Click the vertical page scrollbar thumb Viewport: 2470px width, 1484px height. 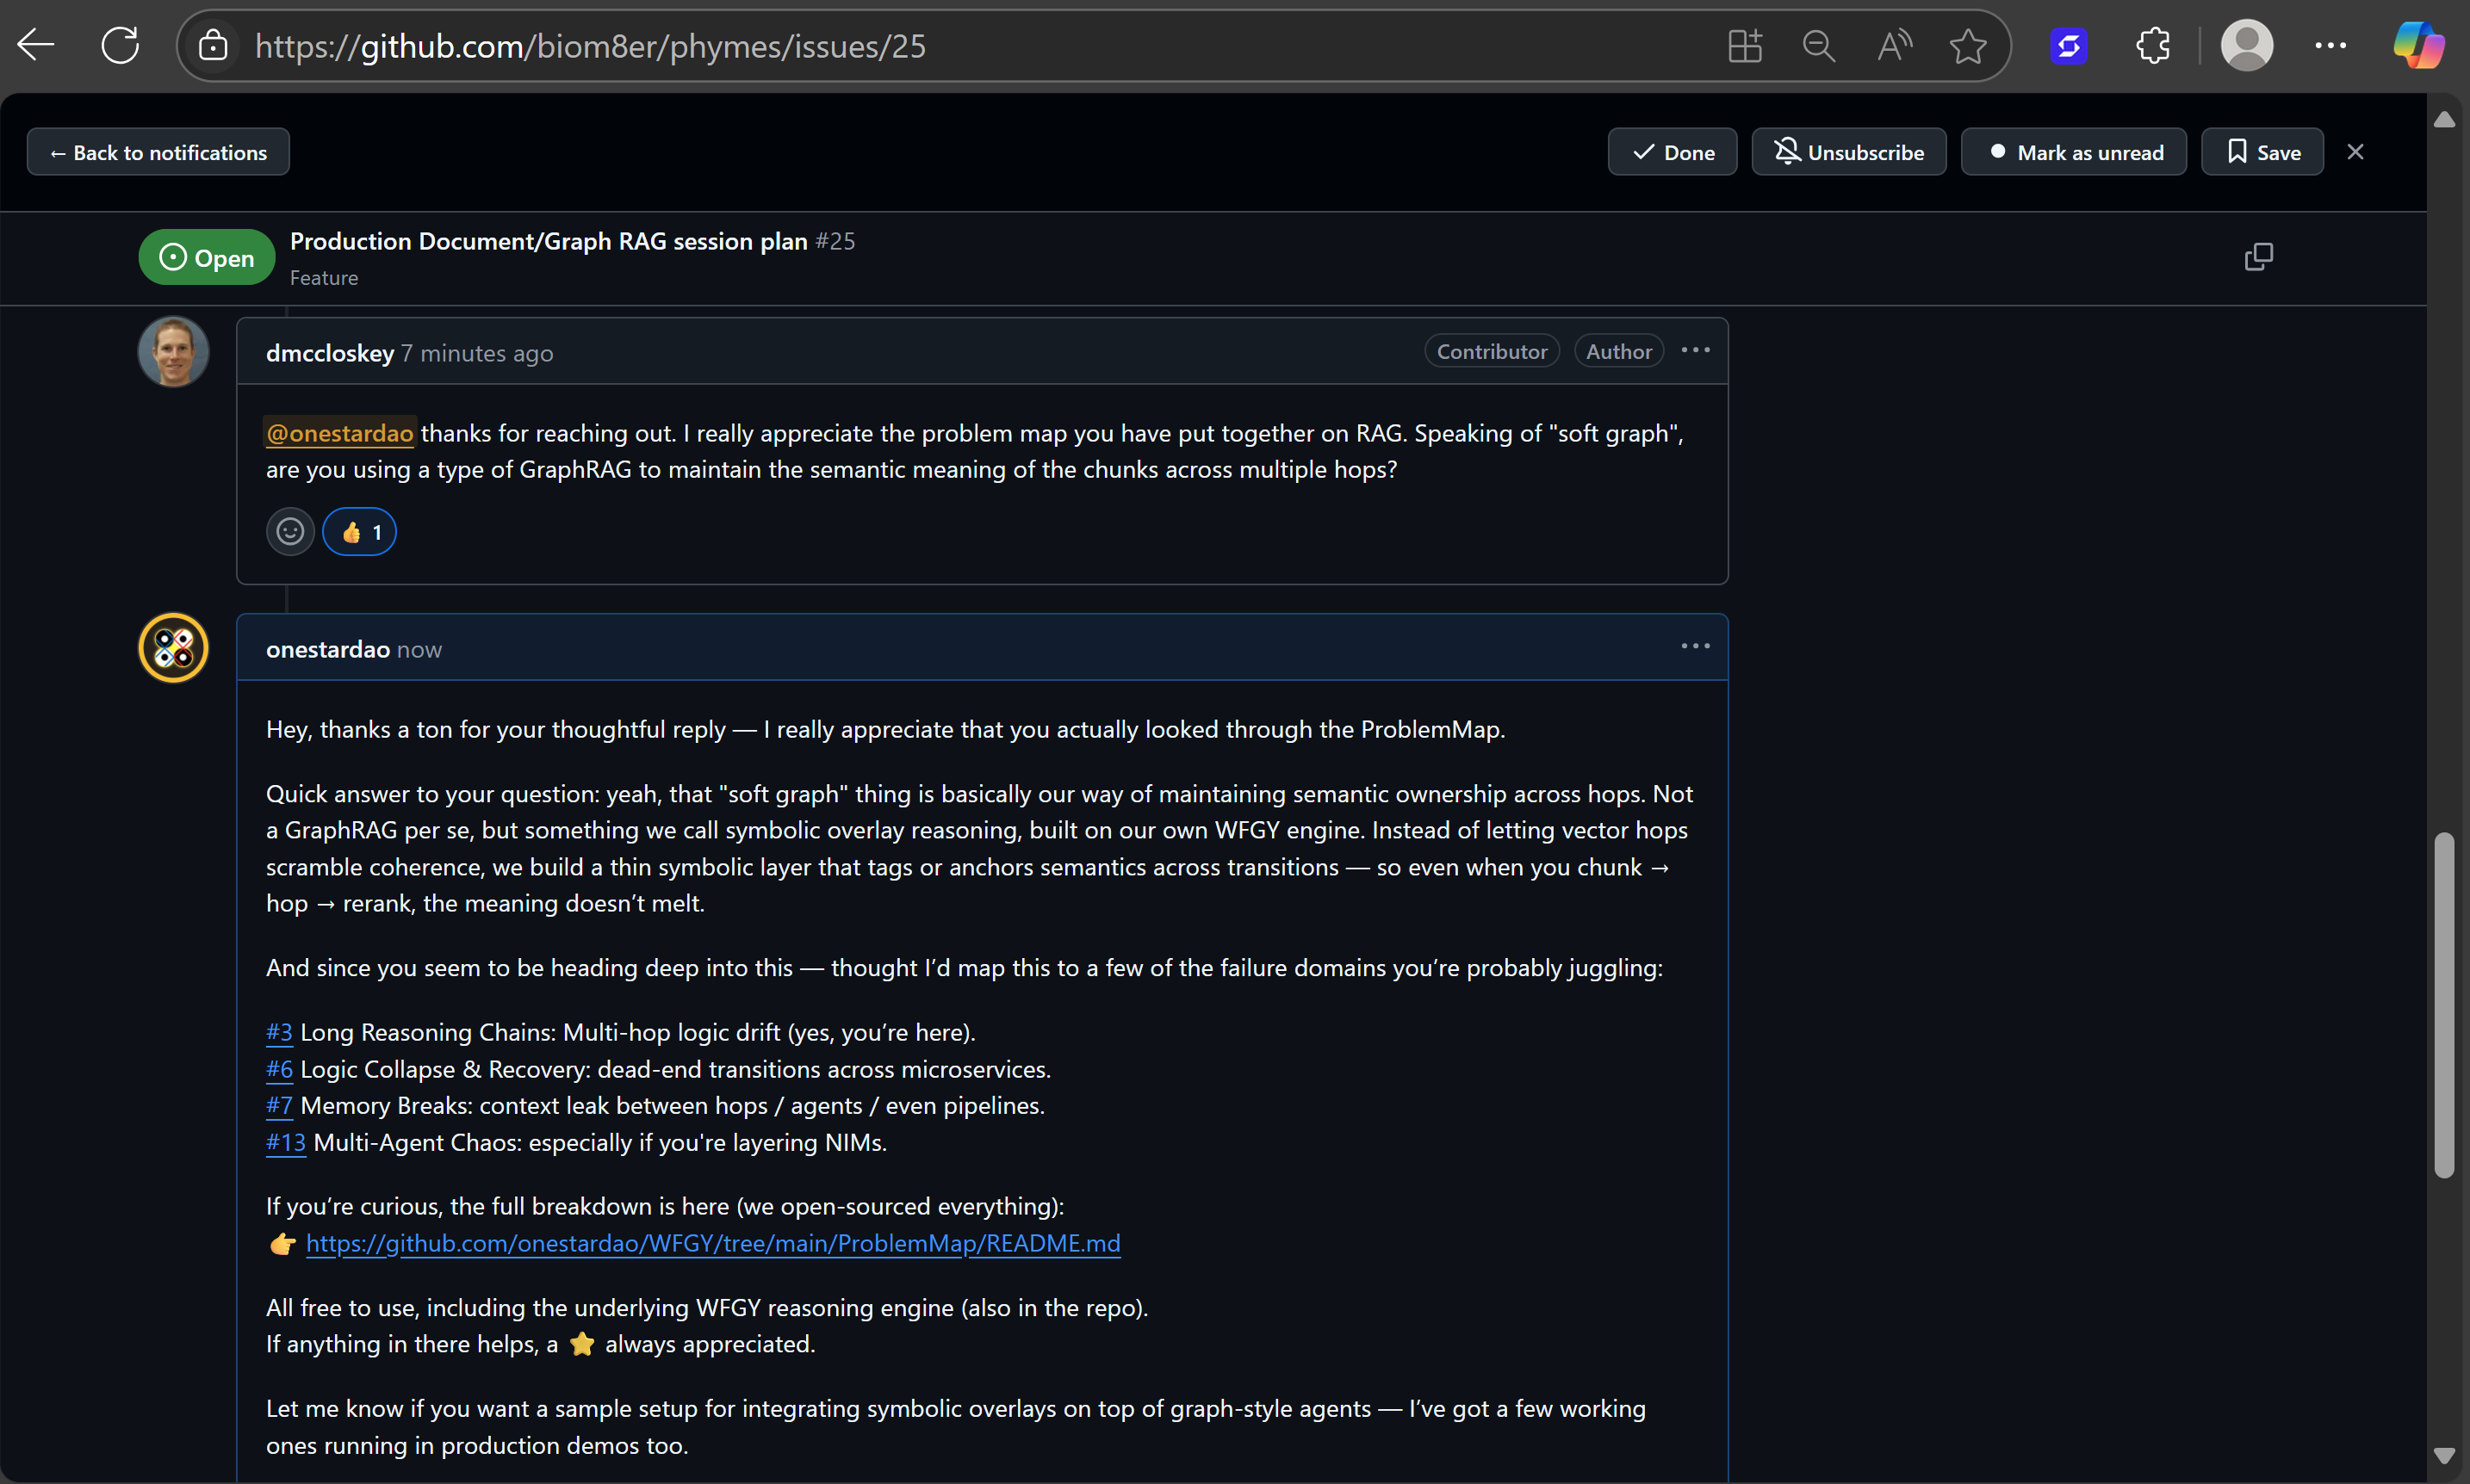(x=2443, y=1004)
